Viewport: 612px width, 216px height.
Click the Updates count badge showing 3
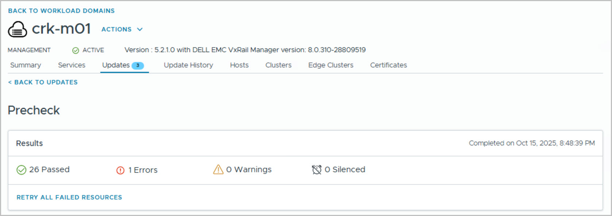137,65
